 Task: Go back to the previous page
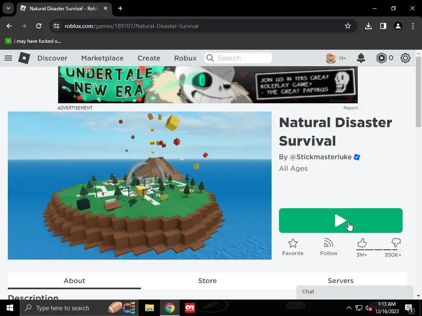(x=9, y=26)
